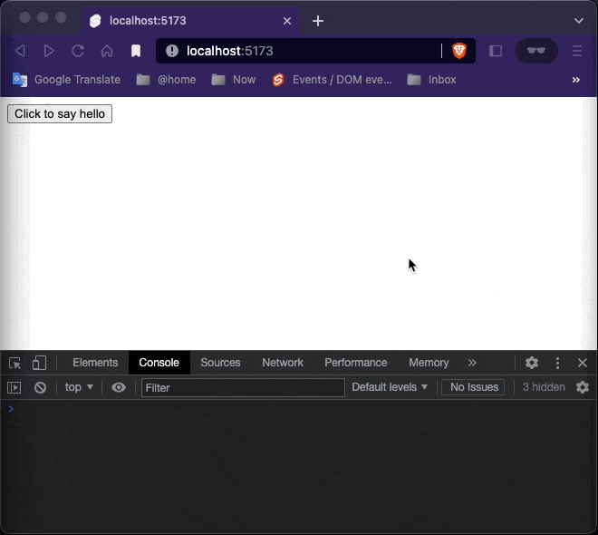Reload the page with the refresh icon
The width and height of the screenshot is (598, 535).
pyautogui.click(x=78, y=51)
